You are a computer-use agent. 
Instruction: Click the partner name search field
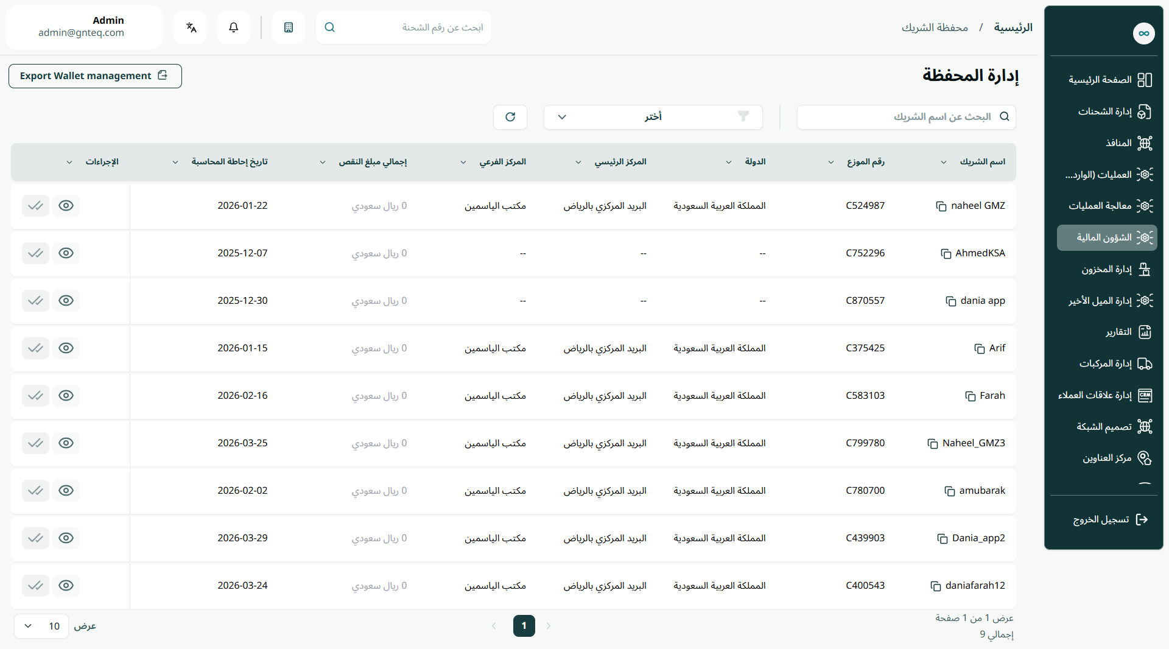906,117
